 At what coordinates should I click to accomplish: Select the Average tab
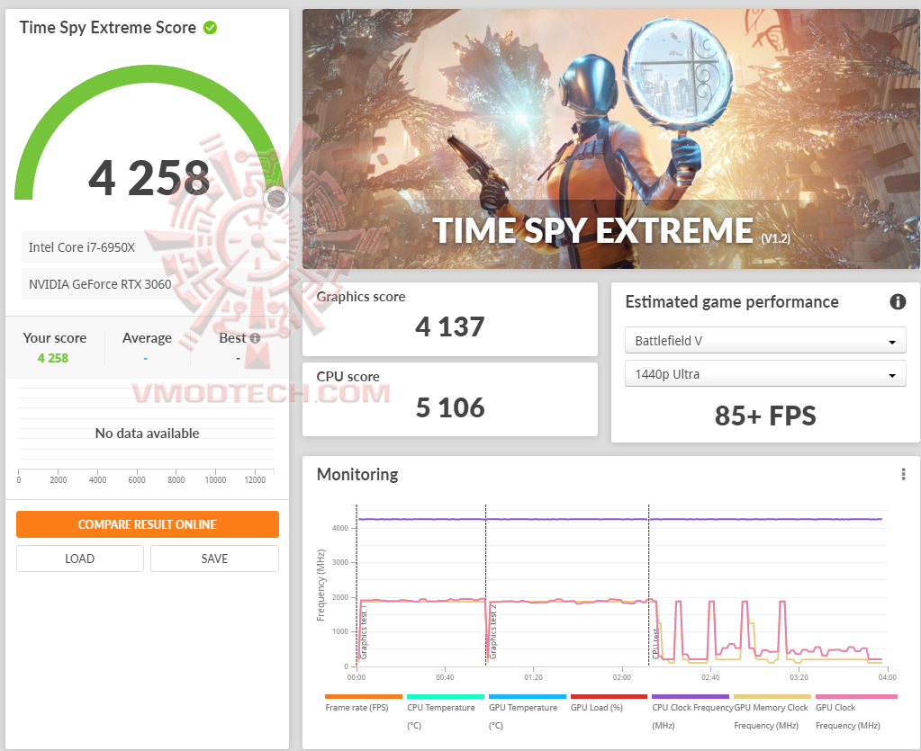click(147, 338)
